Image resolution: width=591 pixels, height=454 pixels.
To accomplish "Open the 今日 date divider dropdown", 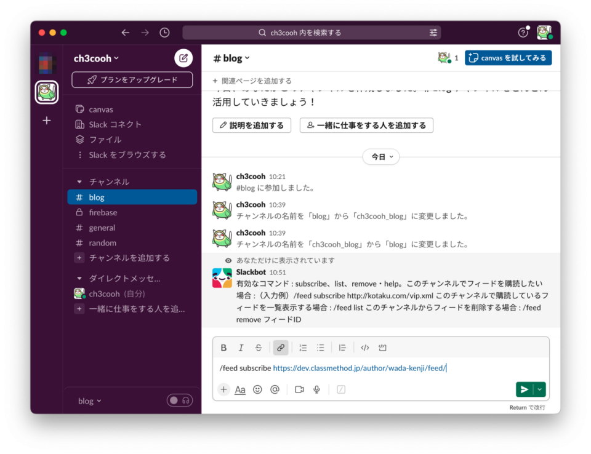I will [380, 157].
